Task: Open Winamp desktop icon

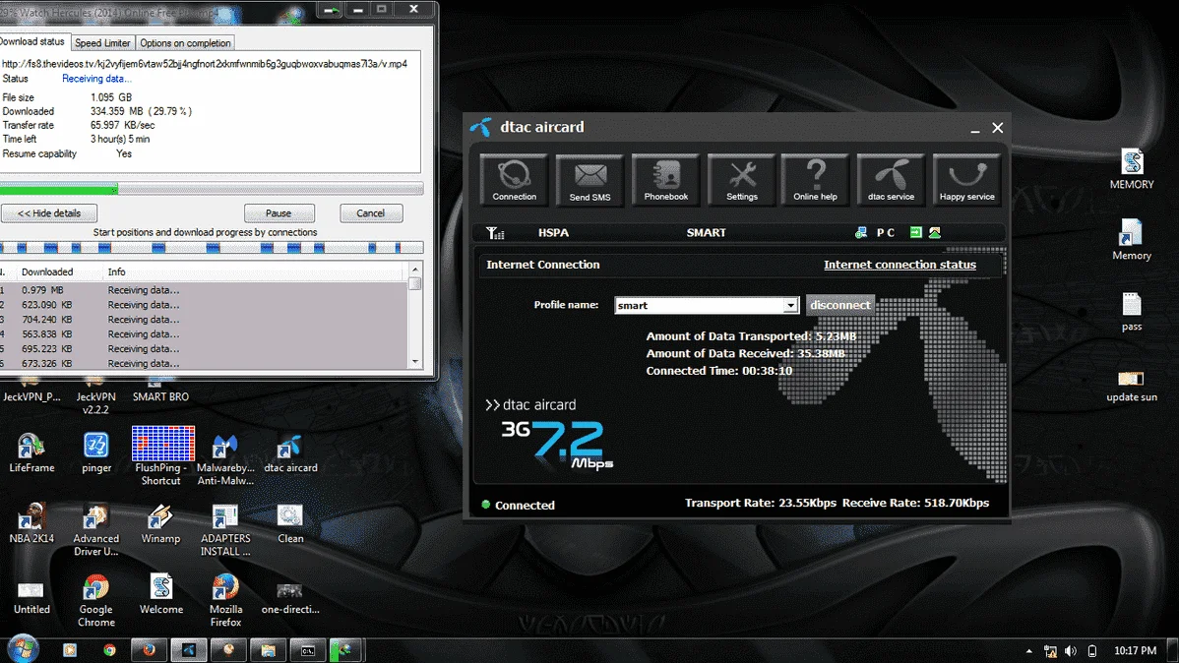Action: click(x=161, y=524)
